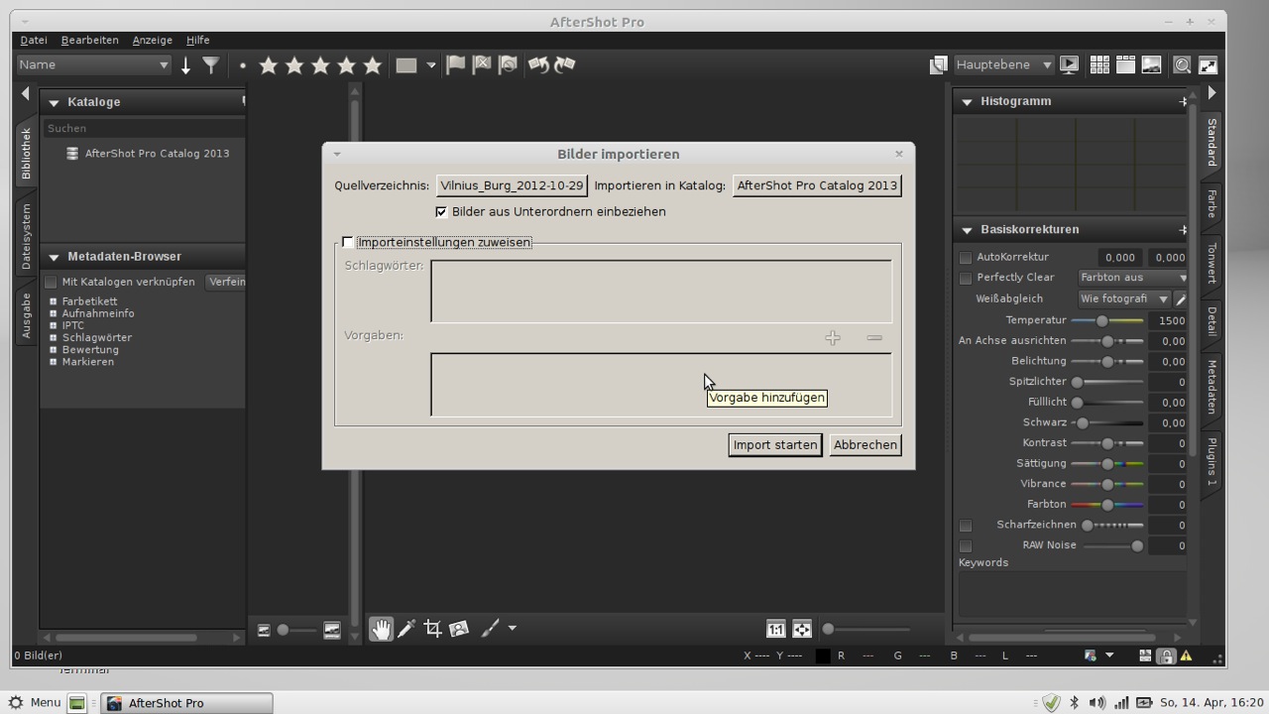
Task: Enable Perfectly Clear checkbox
Action: click(966, 278)
